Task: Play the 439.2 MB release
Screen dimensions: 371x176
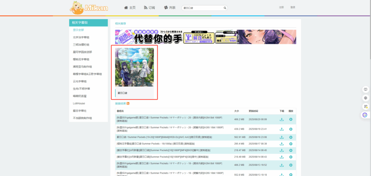Action: [291, 129]
